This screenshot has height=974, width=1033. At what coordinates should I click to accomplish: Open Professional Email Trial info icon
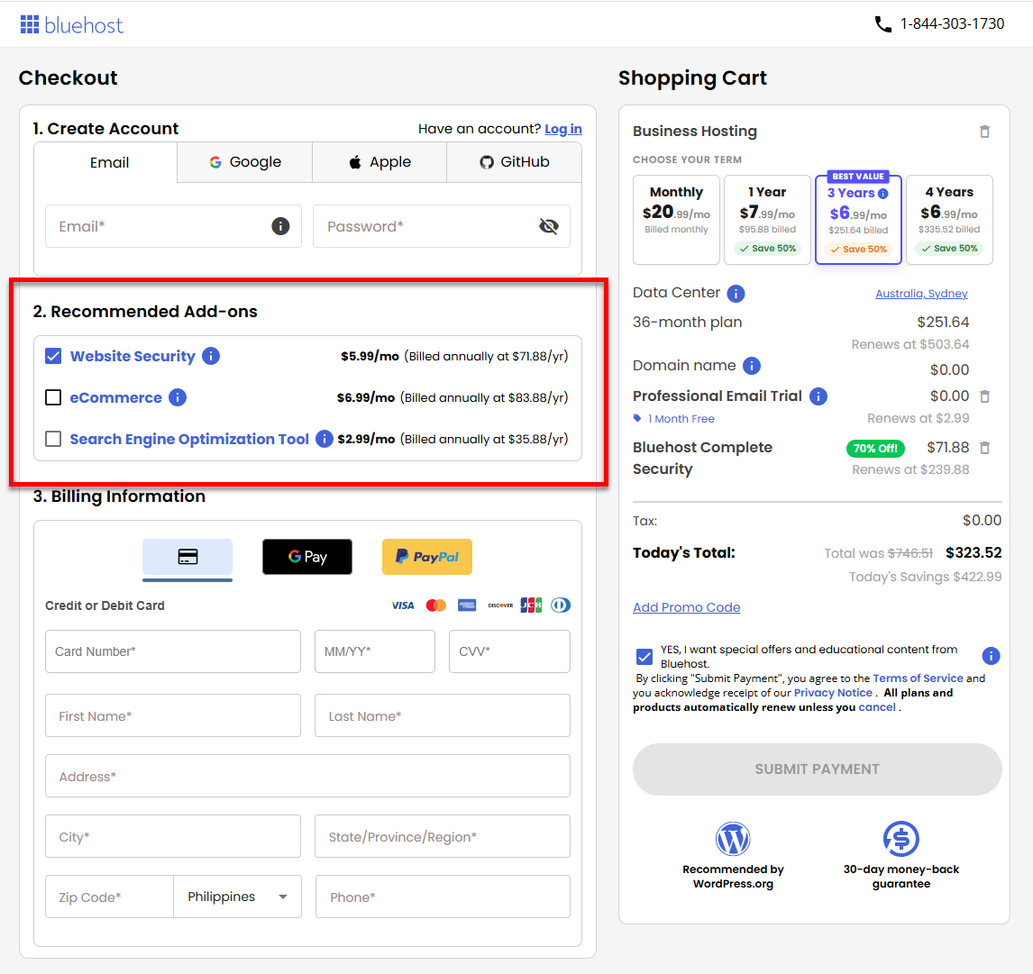pos(818,396)
